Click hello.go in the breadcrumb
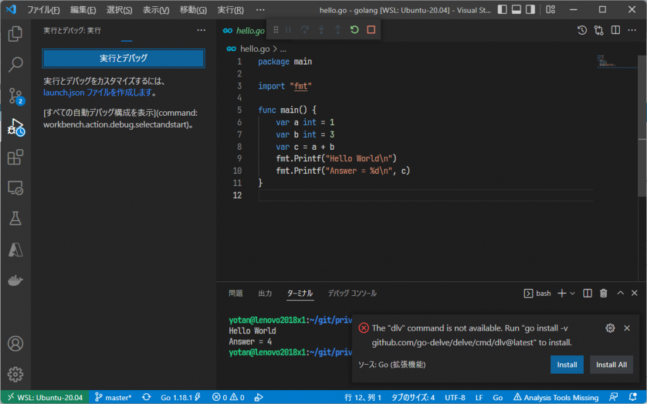Image resolution: width=647 pixels, height=404 pixels. click(x=255, y=49)
